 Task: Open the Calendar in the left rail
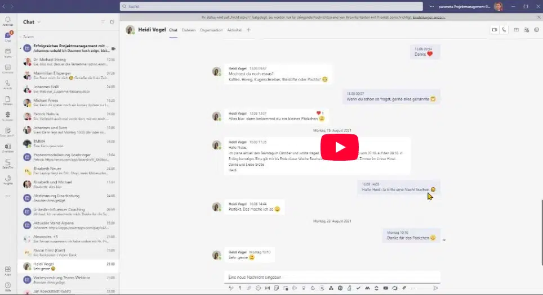(x=8, y=69)
